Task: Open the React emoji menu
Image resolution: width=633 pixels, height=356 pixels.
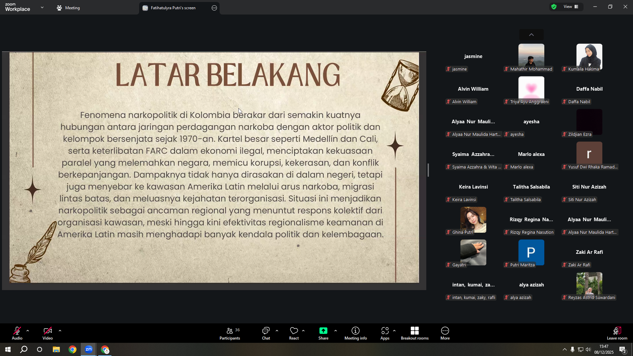Action: [x=294, y=333]
